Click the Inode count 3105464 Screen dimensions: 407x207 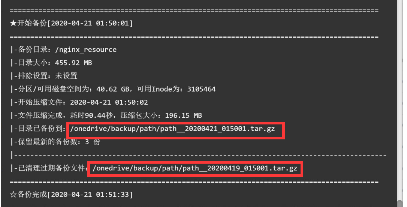[201, 89]
